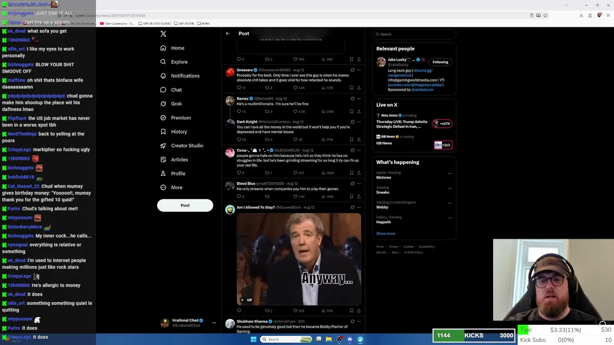The height and width of the screenshot is (345, 614).
Task: Like the Ramez reply
Action: point(295,112)
